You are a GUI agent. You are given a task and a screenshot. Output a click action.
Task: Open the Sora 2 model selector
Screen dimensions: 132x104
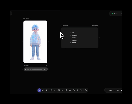(95, 25)
